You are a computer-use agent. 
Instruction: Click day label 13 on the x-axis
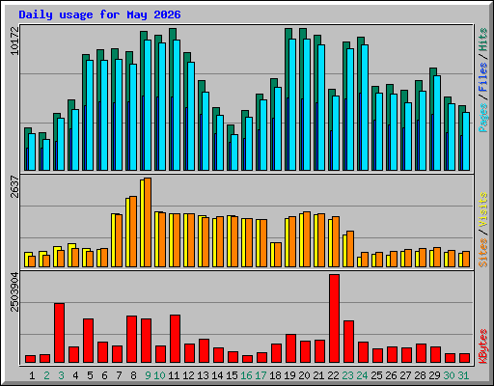tap(203, 375)
